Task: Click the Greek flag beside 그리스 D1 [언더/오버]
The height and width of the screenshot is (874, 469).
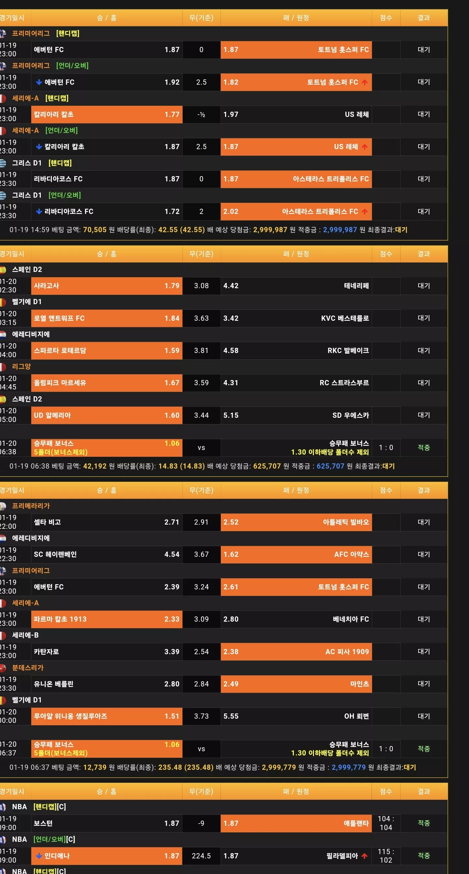Action: point(3,195)
